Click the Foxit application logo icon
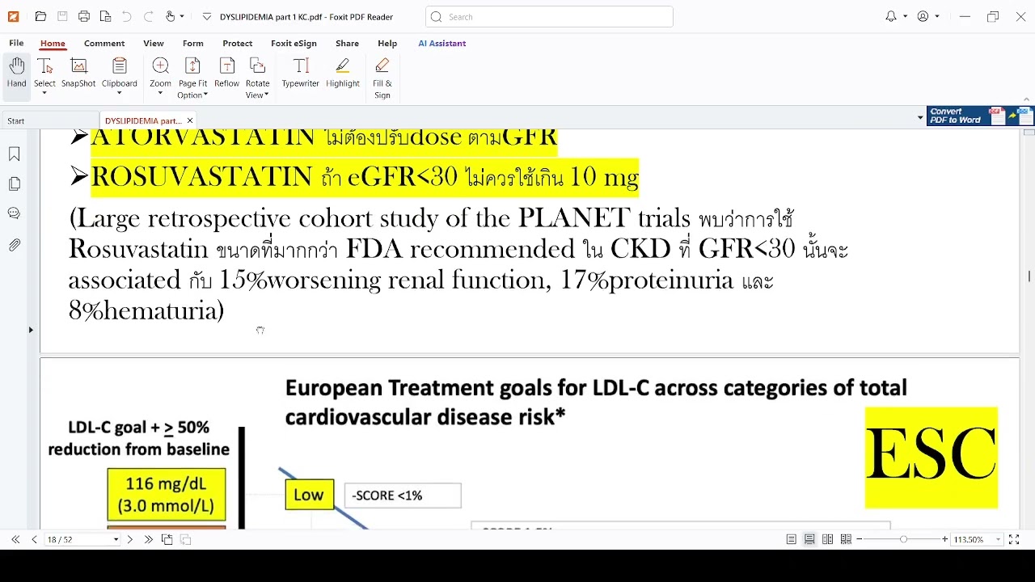This screenshot has width=1035, height=582. pyautogui.click(x=13, y=16)
